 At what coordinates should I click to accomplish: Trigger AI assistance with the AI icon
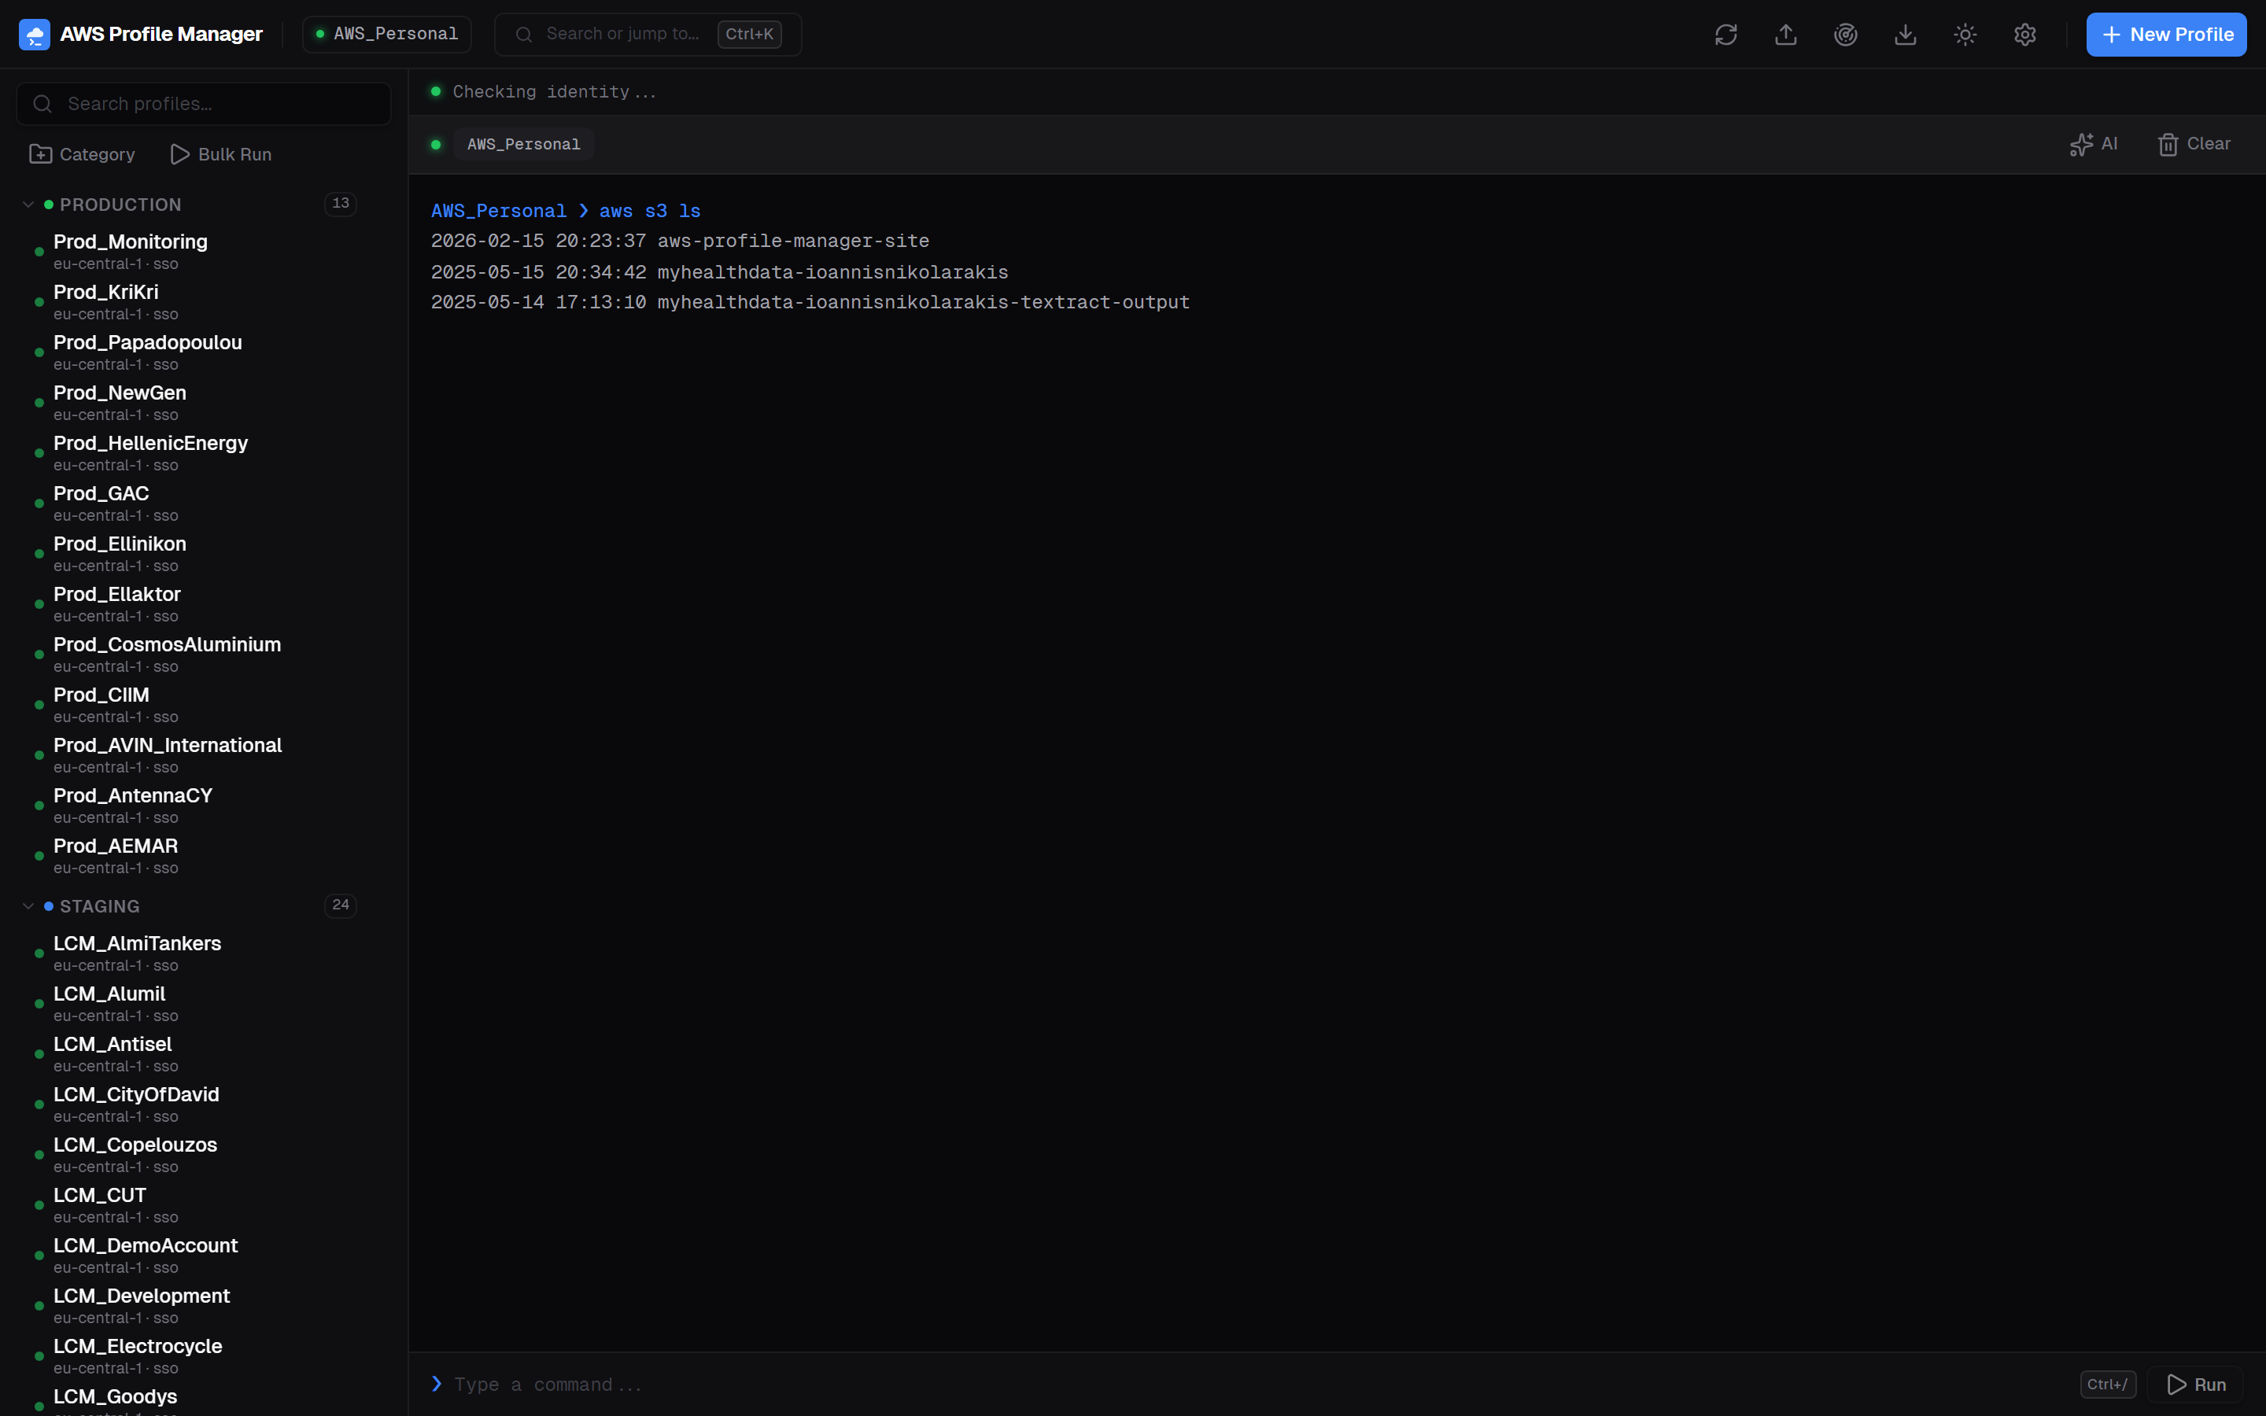pos(2094,143)
